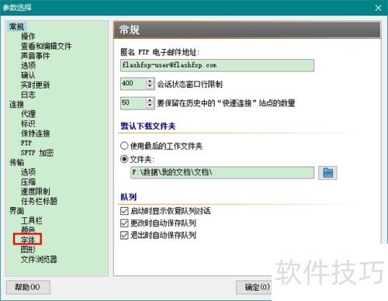Click the anonymous FTP email address field
The width and height of the screenshot is (388, 301).
pos(217,65)
